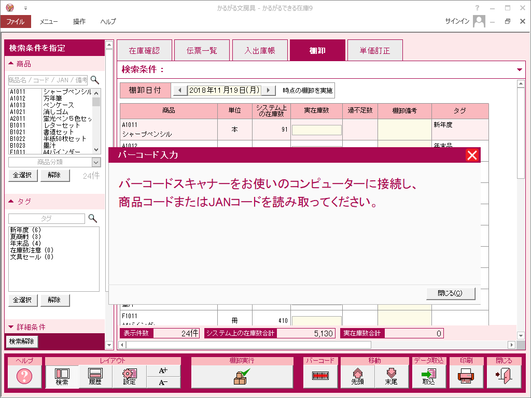Click the sign-in user avatar icon

479,21
